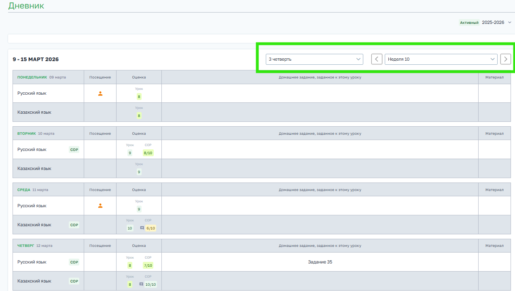Select Русский язык subject on Monday
The image size is (515, 291).
pos(32,93)
